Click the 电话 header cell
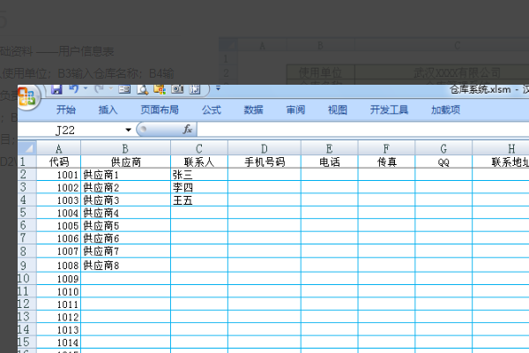This screenshot has width=529, height=353. coord(329,161)
